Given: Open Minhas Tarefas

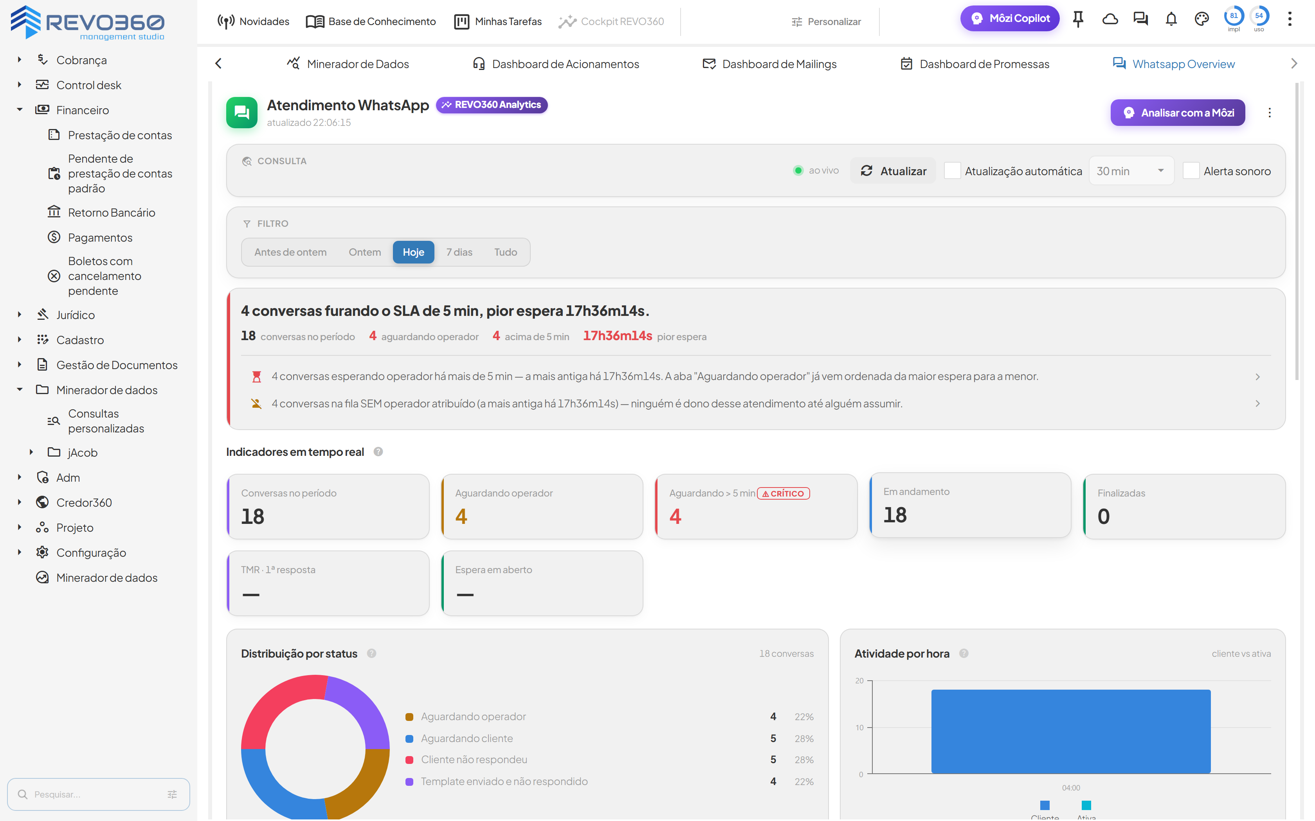Looking at the screenshot, I should point(498,21).
